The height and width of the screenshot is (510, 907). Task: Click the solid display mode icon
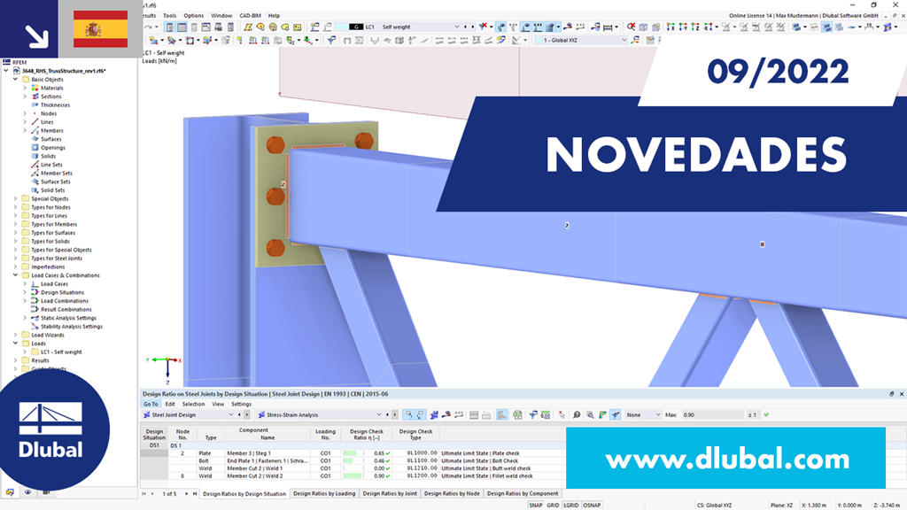click(x=796, y=27)
